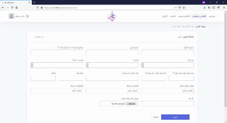Open the وضعیت نشر dropdown
The width and height of the screenshot is (227, 123).
click(x=57, y=65)
